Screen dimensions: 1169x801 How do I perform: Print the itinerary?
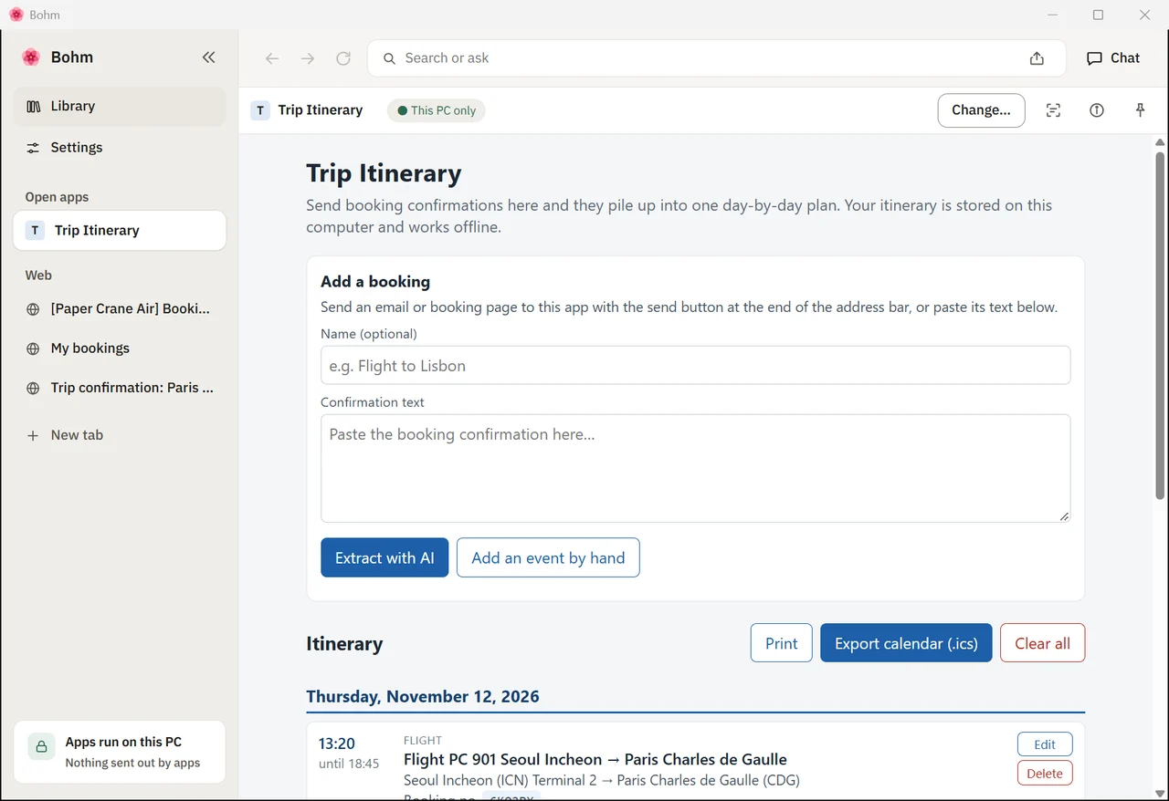781,643
